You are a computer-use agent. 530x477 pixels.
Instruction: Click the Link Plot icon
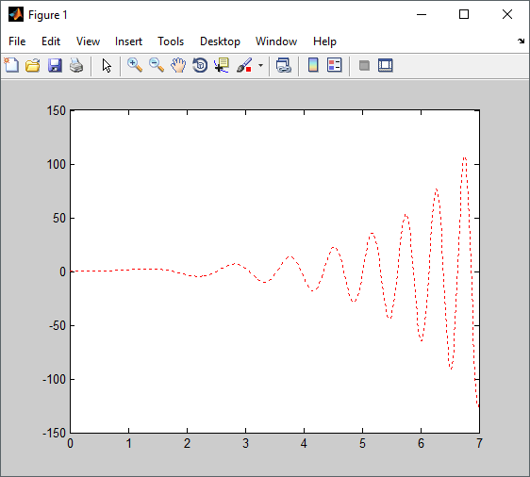[283, 65]
